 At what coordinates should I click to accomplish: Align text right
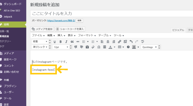[x=114, y=42]
